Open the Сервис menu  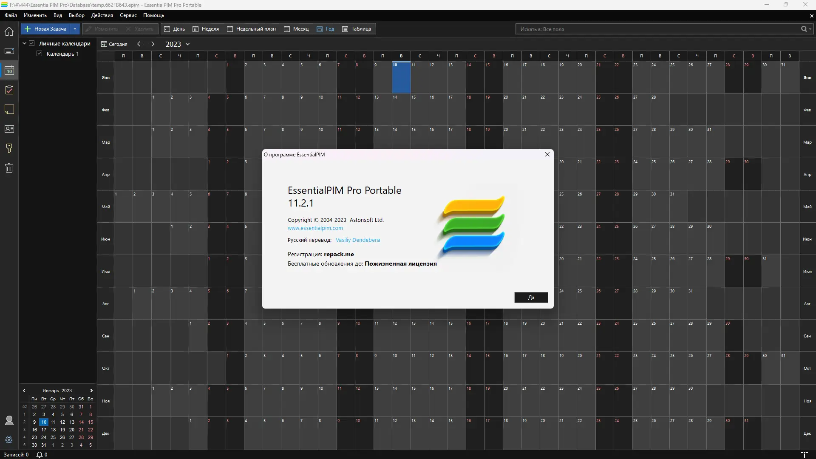[128, 15]
